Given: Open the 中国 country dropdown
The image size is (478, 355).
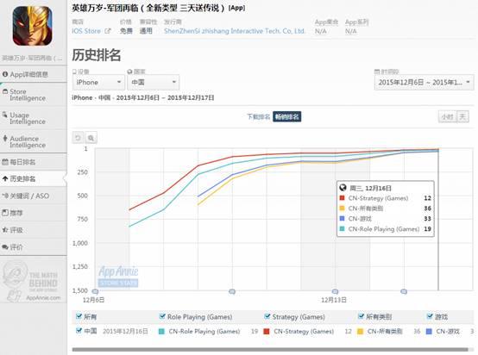Looking at the screenshot, I should tap(154, 82).
